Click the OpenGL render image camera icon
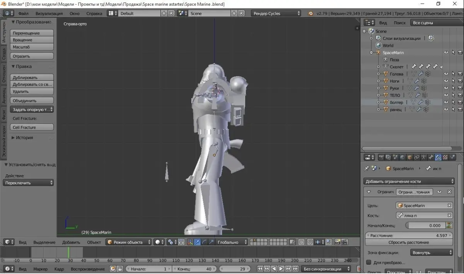The image size is (464, 274). point(337,242)
